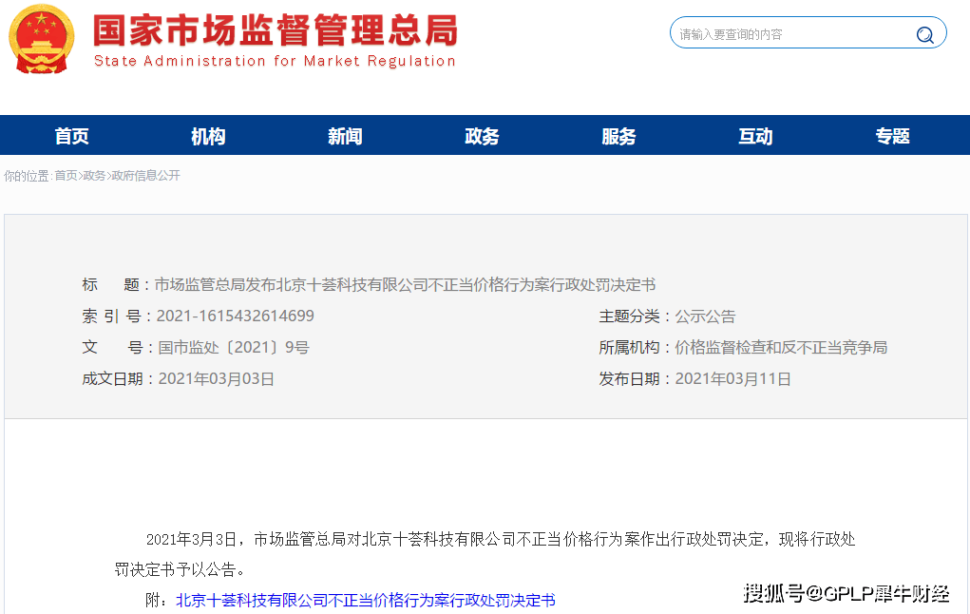Navigate to the 互动 section
Screen dimensions: 970x614
755,136
